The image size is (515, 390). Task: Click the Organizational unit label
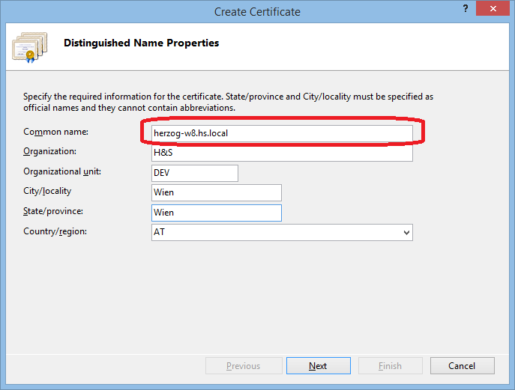tap(61, 171)
